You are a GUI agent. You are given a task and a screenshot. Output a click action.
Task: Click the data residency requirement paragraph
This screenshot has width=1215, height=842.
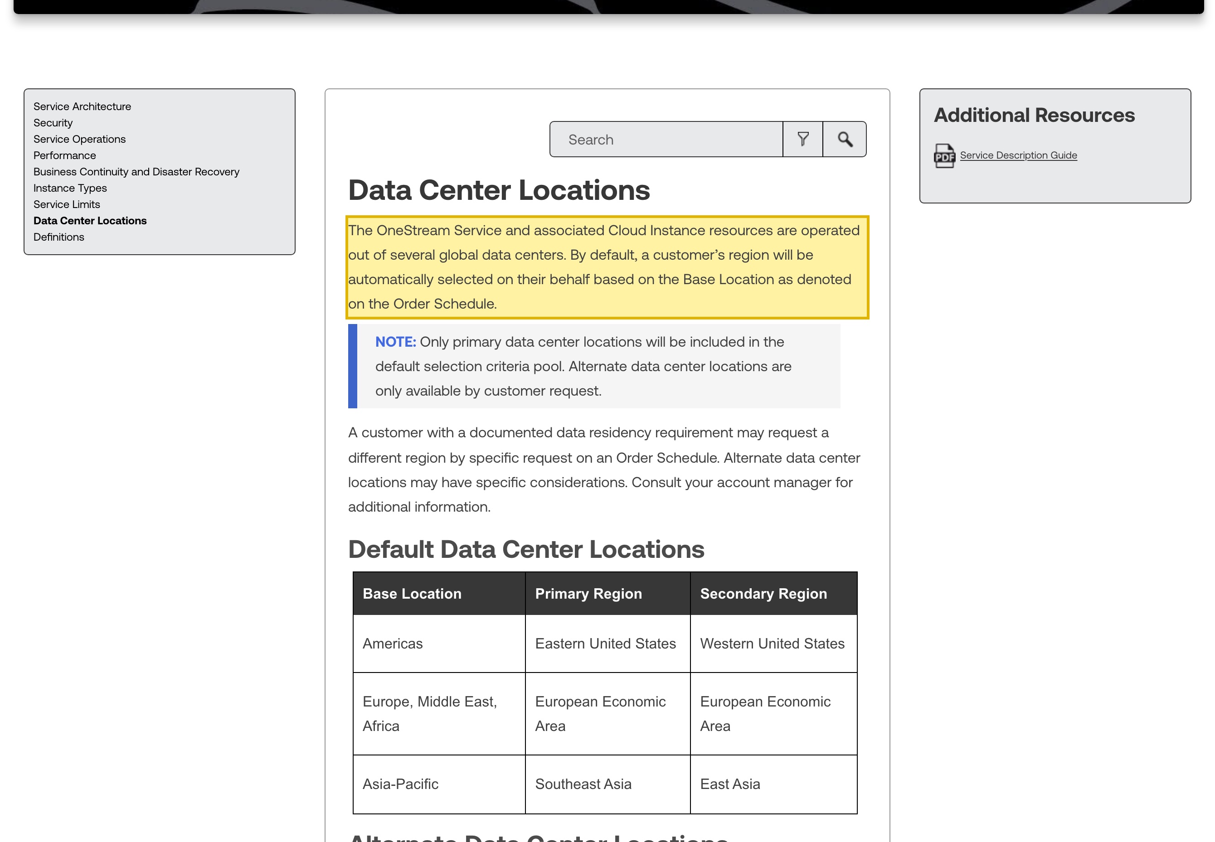pos(604,469)
